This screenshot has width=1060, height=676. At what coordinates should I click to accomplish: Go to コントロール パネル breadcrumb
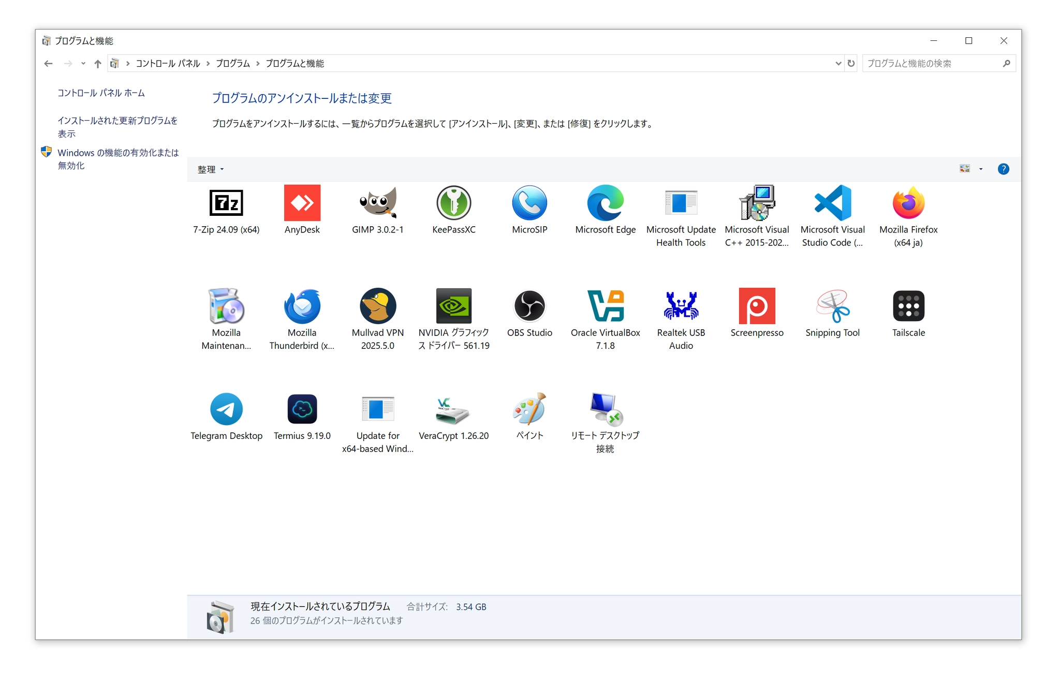coord(168,64)
